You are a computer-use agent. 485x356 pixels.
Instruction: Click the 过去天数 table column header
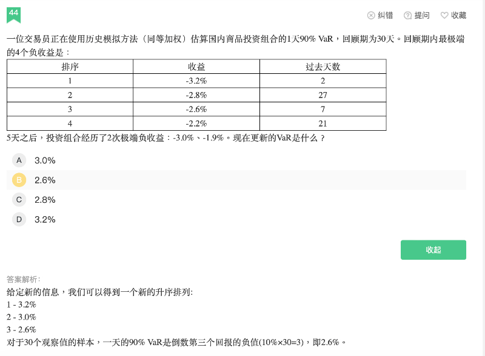click(x=323, y=67)
